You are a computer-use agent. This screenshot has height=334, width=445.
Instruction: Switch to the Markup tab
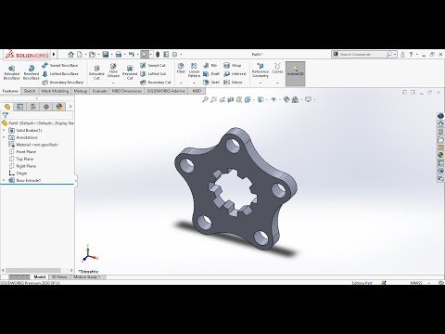tap(81, 91)
